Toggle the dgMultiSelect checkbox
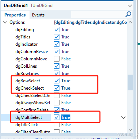140x139 pixels. point(57,117)
